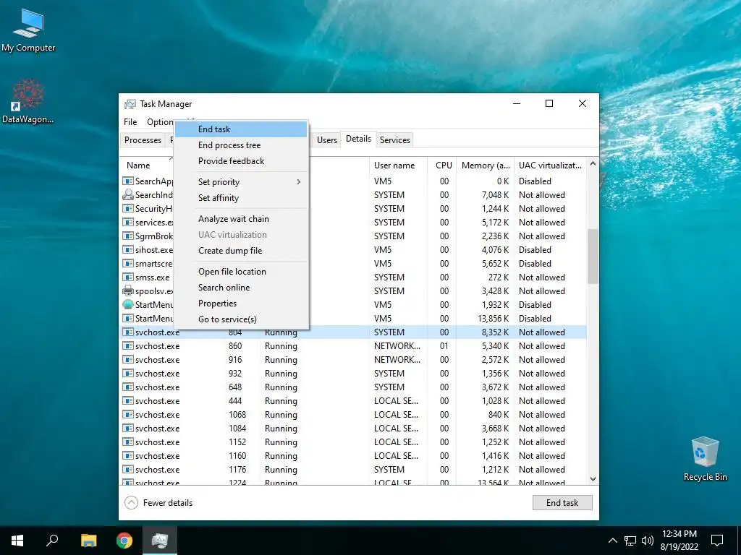Open the DataWagon desktop shortcut
This screenshot has height=555, width=741.
[28, 101]
